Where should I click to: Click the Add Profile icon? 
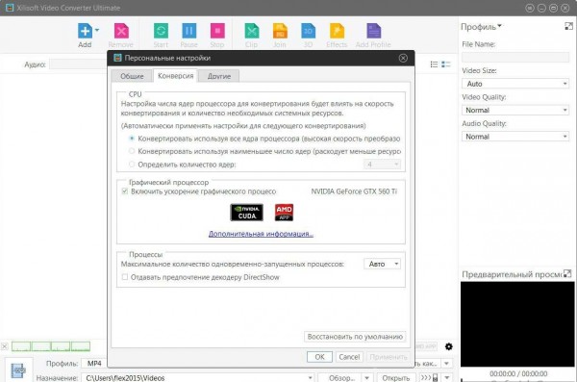(x=373, y=31)
